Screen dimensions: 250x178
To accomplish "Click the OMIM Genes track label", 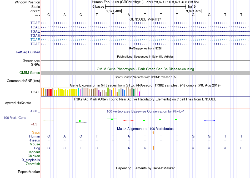I will (30, 73).
